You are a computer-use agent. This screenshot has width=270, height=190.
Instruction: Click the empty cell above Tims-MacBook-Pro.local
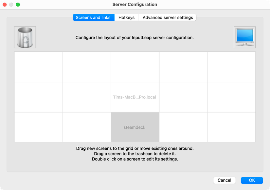pyautogui.click(x=135, y=67)
